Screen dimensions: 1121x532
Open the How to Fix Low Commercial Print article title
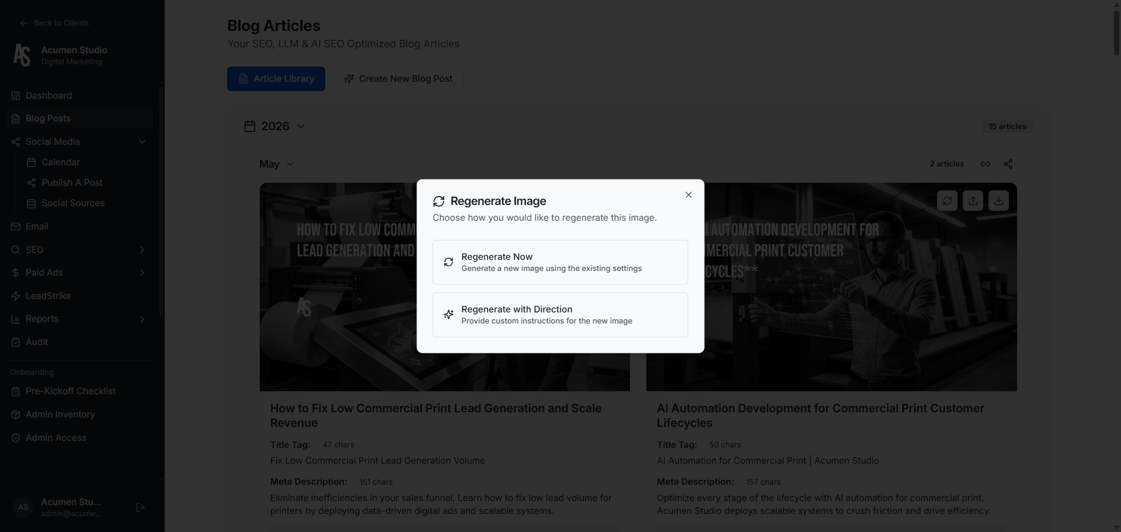pyautogui.click(x=436, y=416)
